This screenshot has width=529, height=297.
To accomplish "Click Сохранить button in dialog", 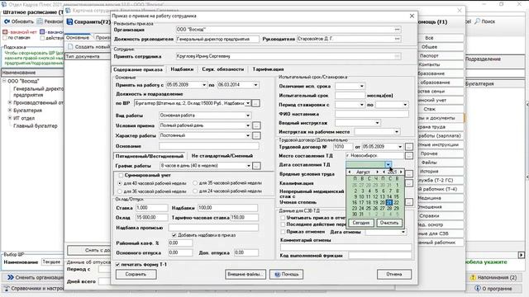I will (x=136, y=275).
